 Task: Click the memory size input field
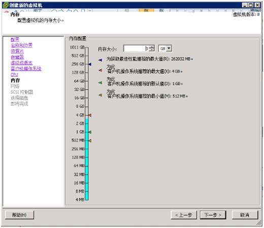pyautogui.click(x=136, y=48)
